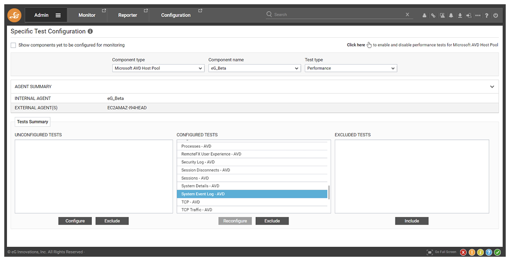This screenshot has width=510, height=261.
Task: Select 'TCP Traffic - AVD' test
Action: (x=252, y=210)
